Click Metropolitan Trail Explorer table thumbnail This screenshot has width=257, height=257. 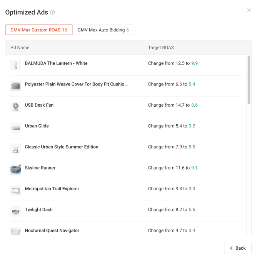coord(16,191)
